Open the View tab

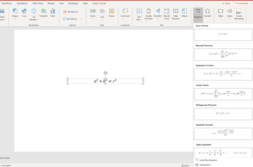61,4
